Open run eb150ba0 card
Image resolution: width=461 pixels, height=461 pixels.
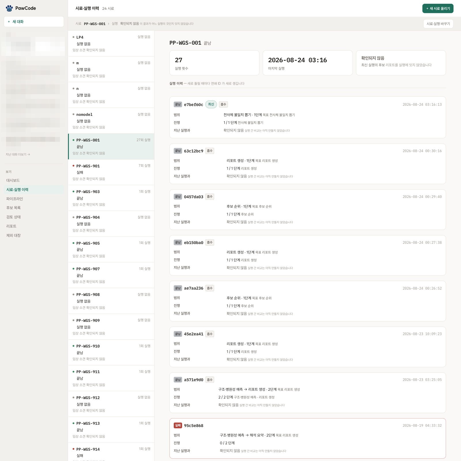point(308,255)
